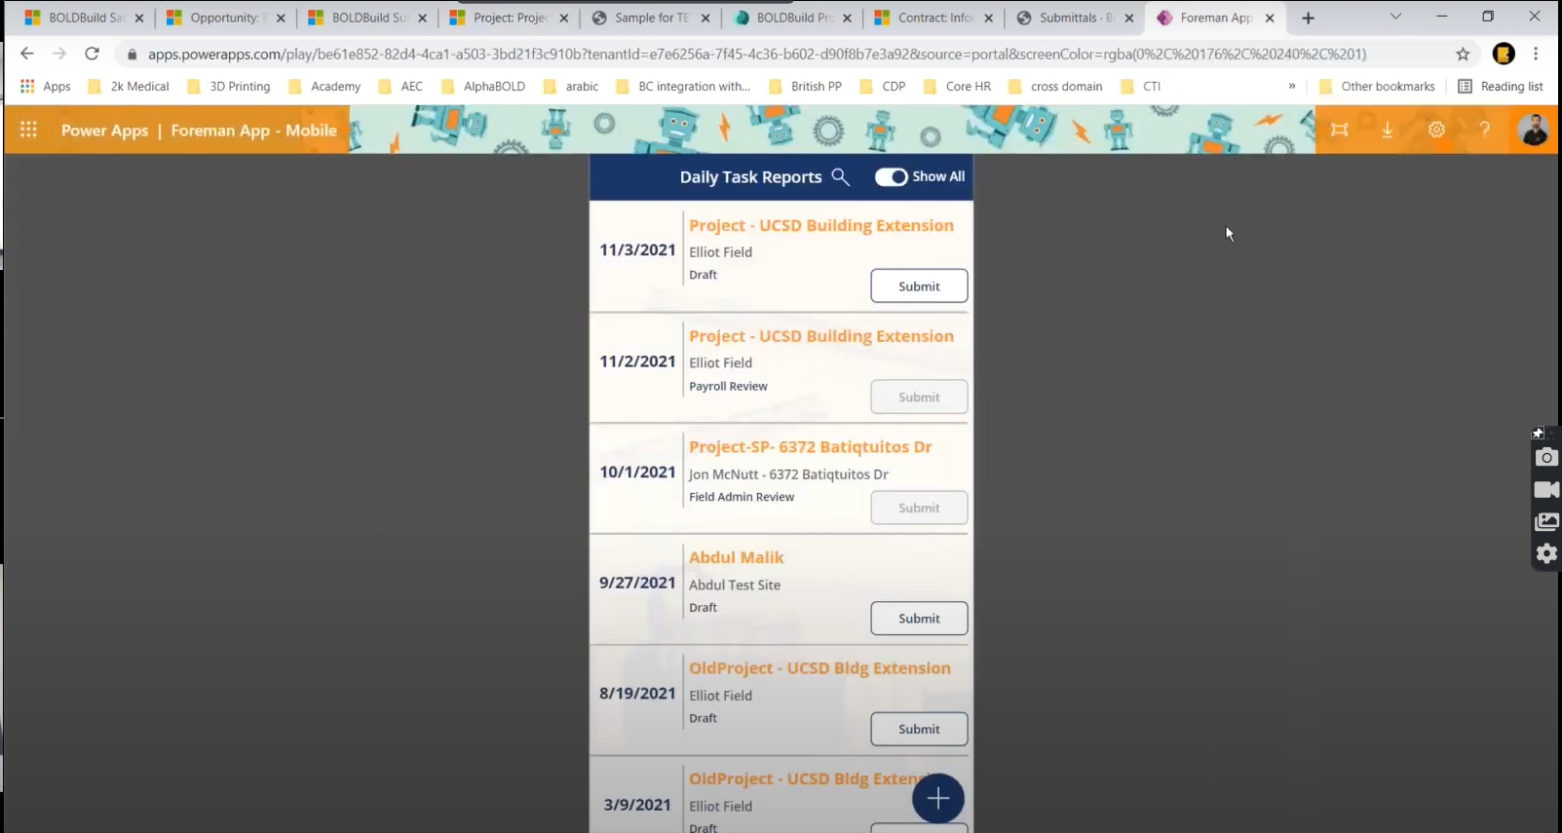Expand the hidden bookmarks chevron

pyautogui.click(x=1292, y=86)
